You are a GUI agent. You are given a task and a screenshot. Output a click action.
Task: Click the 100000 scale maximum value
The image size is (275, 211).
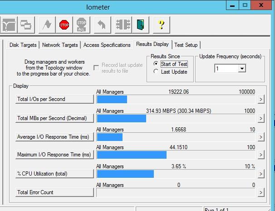247,92
